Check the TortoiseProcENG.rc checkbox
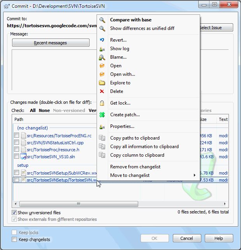Viewport: 241px width, 250px height. pos(16,135)
